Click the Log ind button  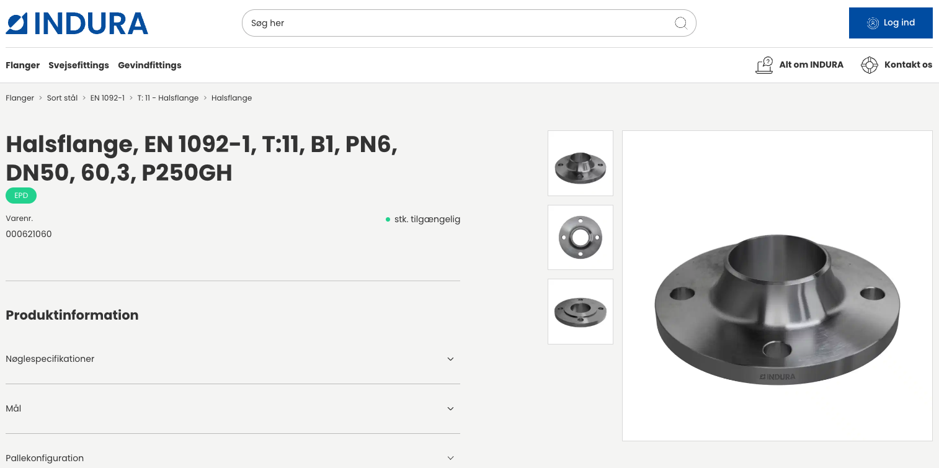tap(891, 23)
